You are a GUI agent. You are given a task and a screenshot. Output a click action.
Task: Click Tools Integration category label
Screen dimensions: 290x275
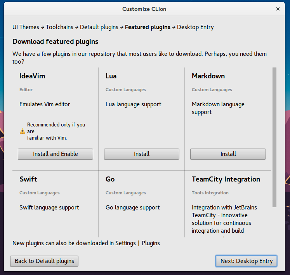point(210,193)
